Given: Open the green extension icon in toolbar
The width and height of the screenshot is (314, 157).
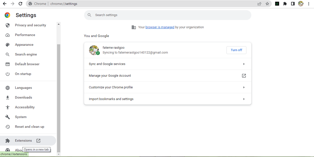Looking at the screenshot, I should [x=277, y=4].
